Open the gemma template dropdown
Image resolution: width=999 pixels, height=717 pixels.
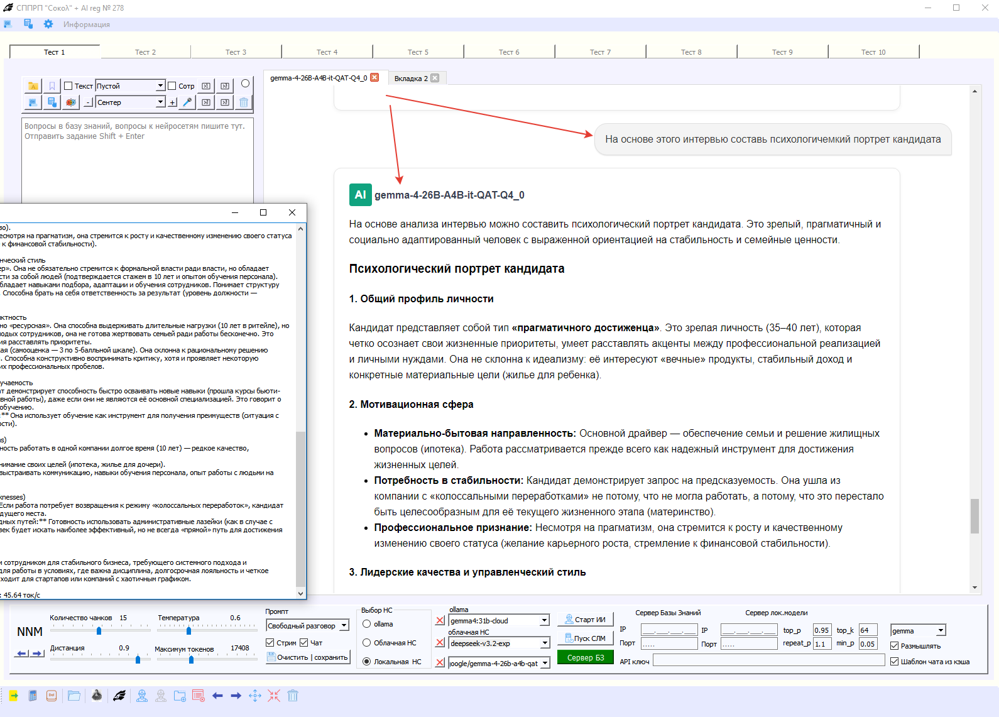coord(941,631)
